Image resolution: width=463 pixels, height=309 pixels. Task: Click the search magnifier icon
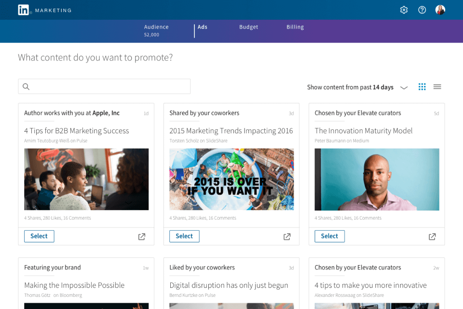coord(26,86)
